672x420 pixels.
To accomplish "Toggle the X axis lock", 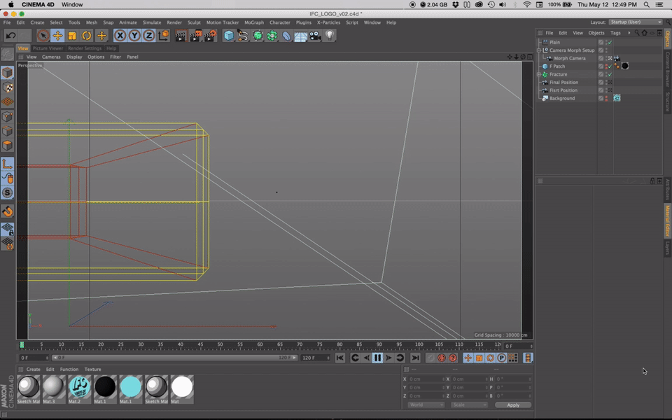I will 120,36.
